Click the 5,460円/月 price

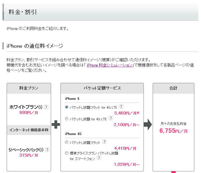tap(127, 113)
